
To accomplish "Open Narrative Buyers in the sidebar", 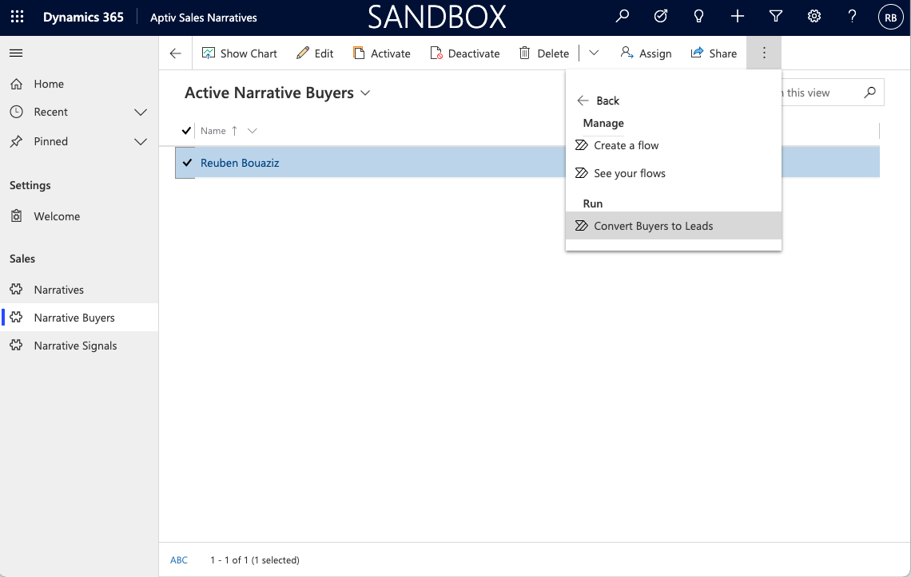I will 79,318.
